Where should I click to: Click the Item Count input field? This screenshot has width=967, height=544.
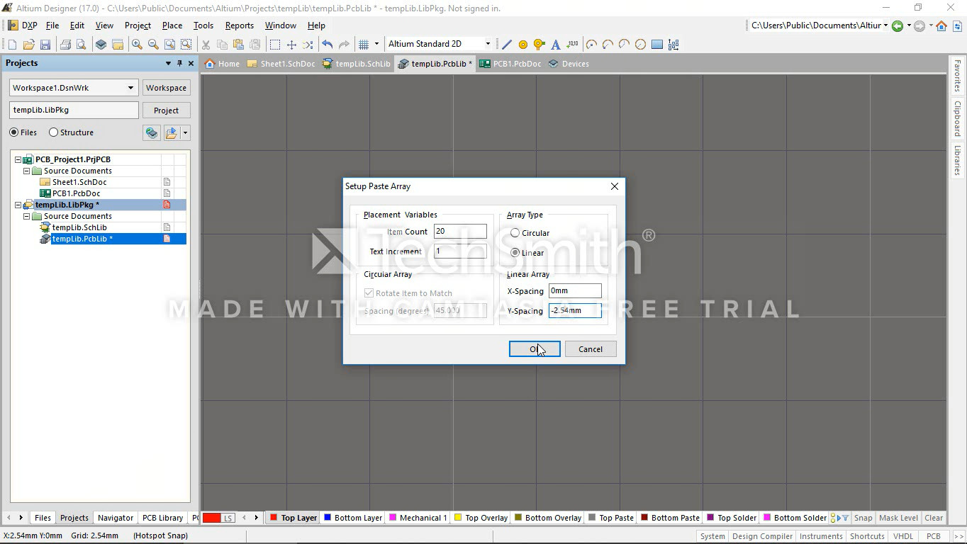pos(460,232)
